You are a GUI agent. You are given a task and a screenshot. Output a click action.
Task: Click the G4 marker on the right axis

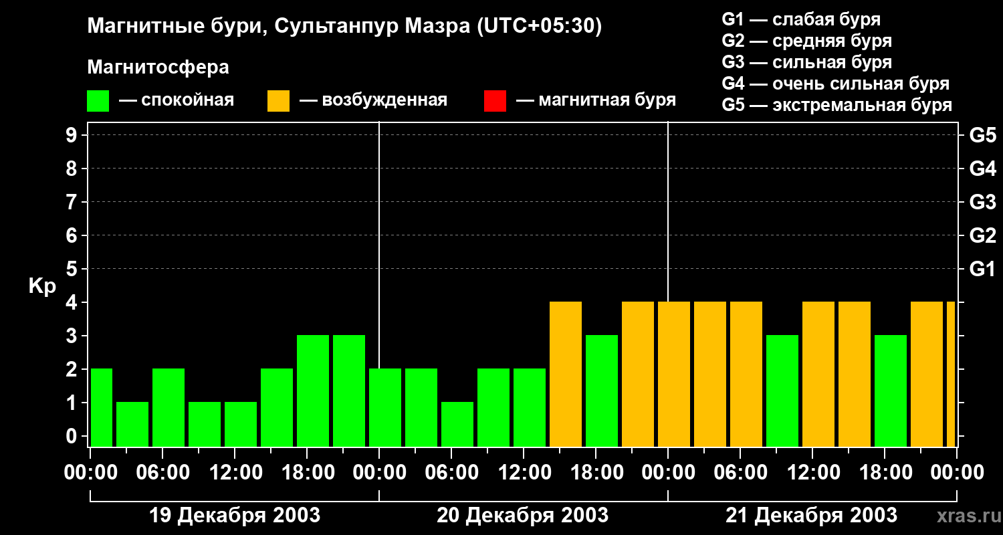pos(982,169)
